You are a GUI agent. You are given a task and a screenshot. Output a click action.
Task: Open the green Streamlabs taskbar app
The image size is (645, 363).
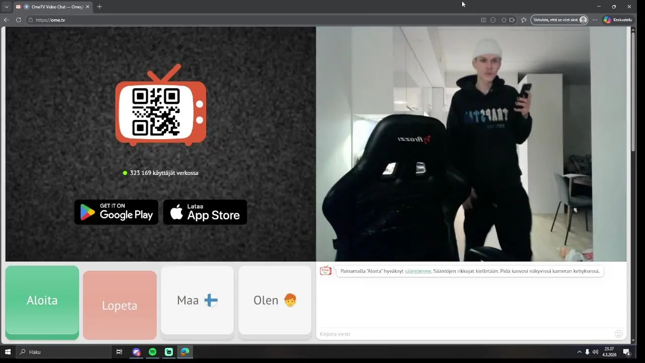(169, 352)
